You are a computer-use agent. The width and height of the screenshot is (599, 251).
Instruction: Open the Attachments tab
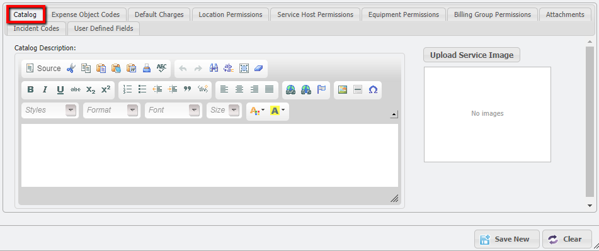click(565, 14)
